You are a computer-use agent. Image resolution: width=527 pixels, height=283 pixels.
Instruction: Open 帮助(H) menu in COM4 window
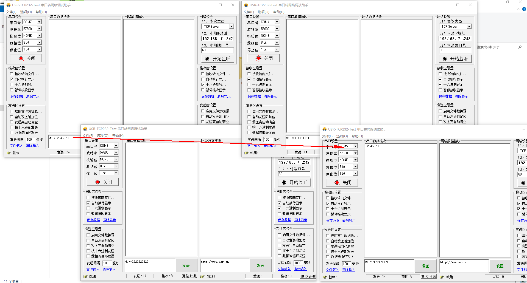(279, 12)
